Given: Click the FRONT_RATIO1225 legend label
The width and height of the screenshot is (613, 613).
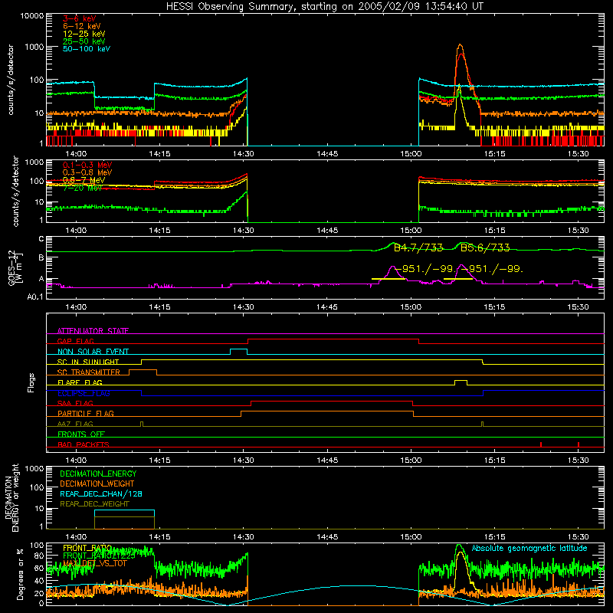Looking at the screenshot, I should tap(99, 556).
